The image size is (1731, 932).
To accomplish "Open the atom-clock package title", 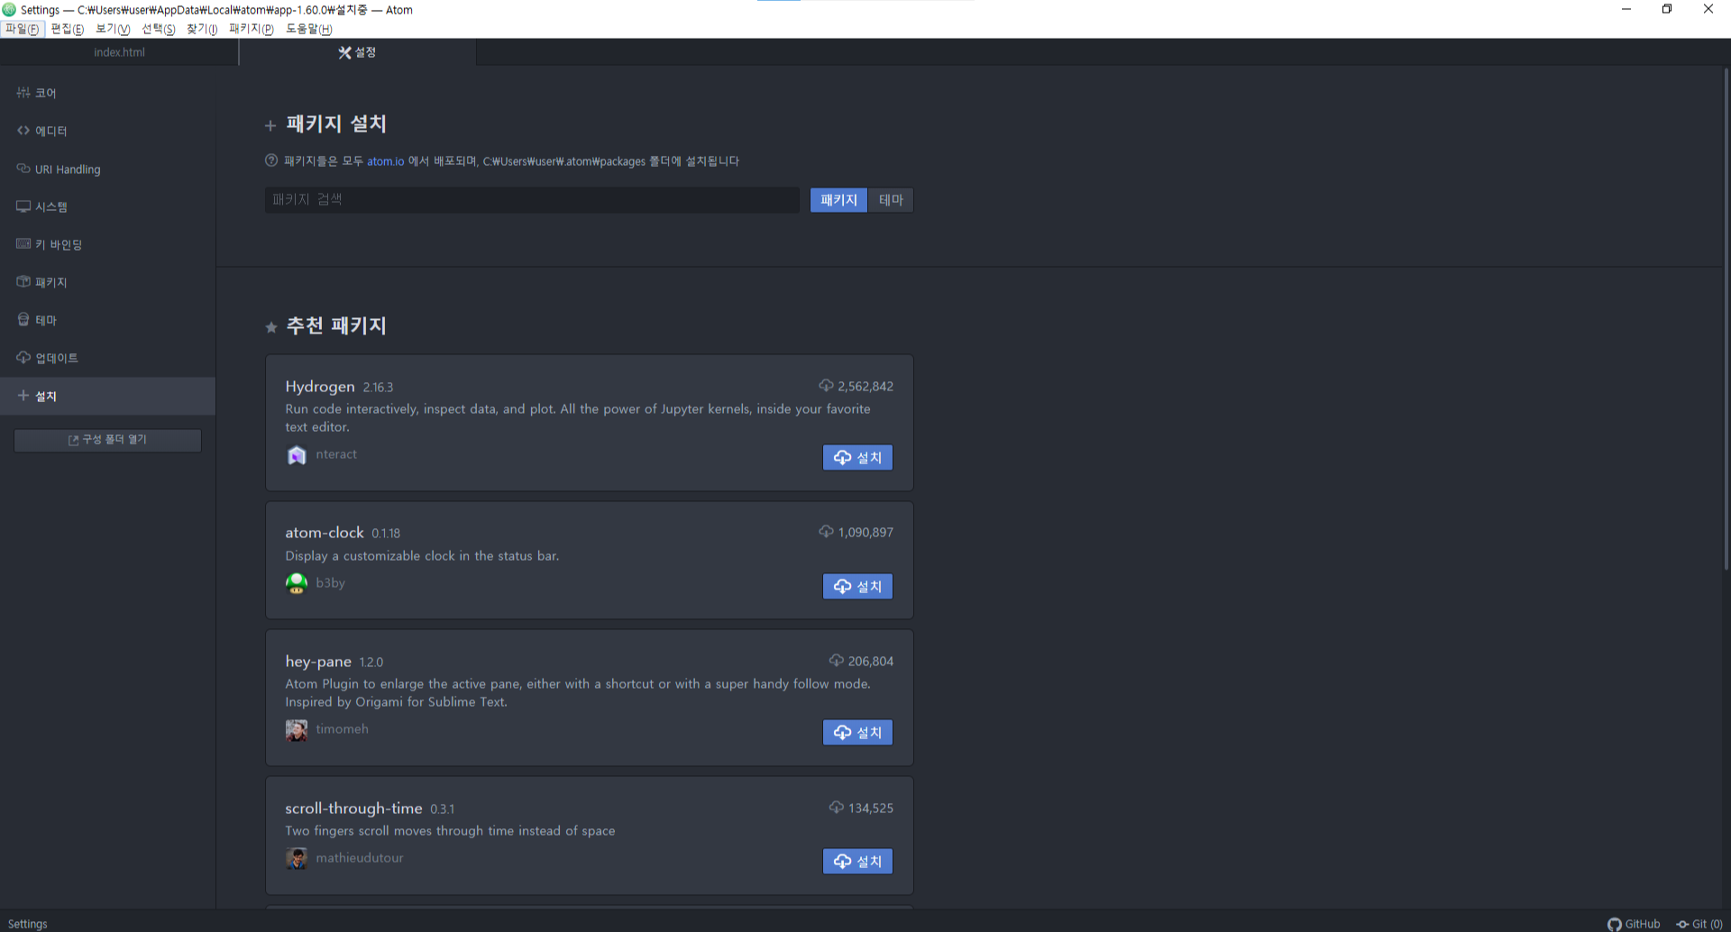I will coord(325,533).
